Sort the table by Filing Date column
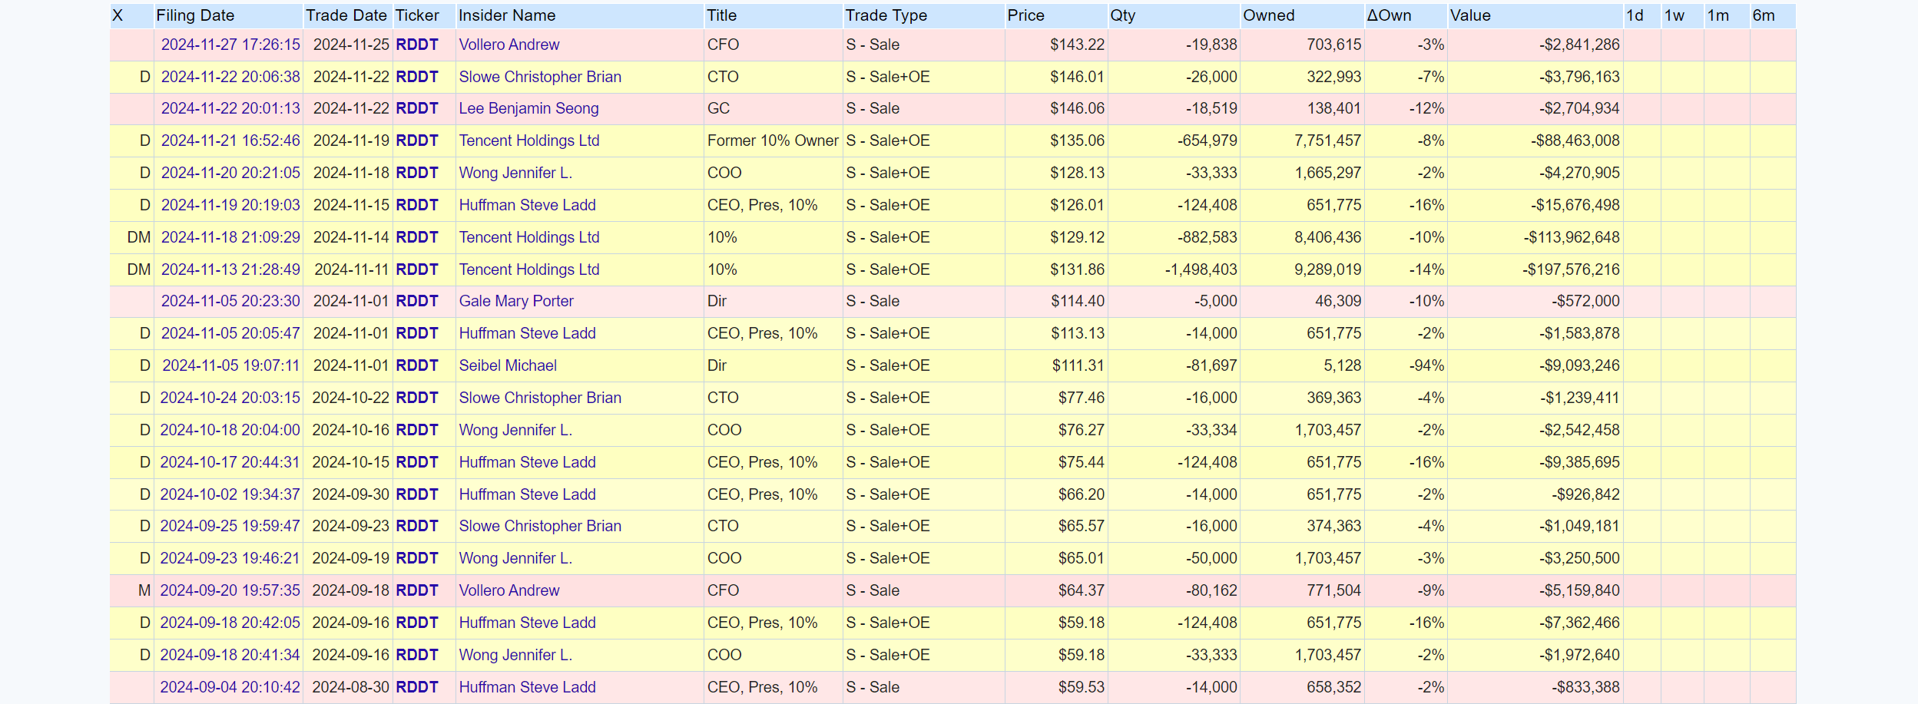Viewport: 1918px width, 704px height. [x=194, y=15]
